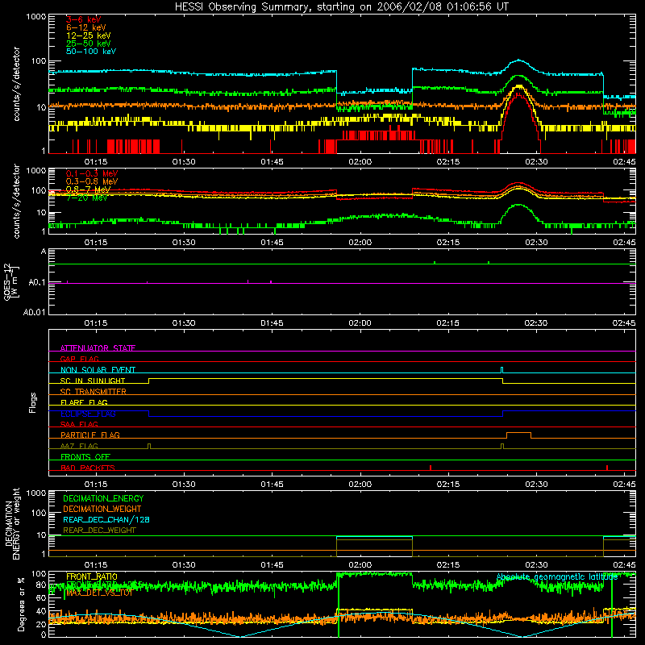Select the PARTICLE_FLAG label
This screenshot has height=645, width=645.
coord(90,435)
